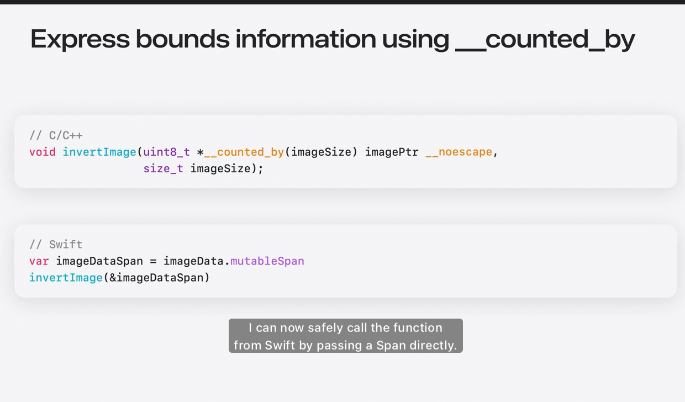
Task: Click the imageSize parameter after size_t
Action: [220, 168]
